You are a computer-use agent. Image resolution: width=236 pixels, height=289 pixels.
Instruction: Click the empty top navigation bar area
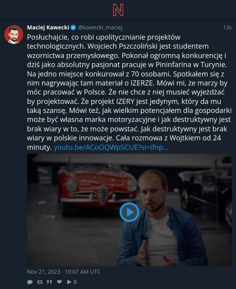click(55, 10)
